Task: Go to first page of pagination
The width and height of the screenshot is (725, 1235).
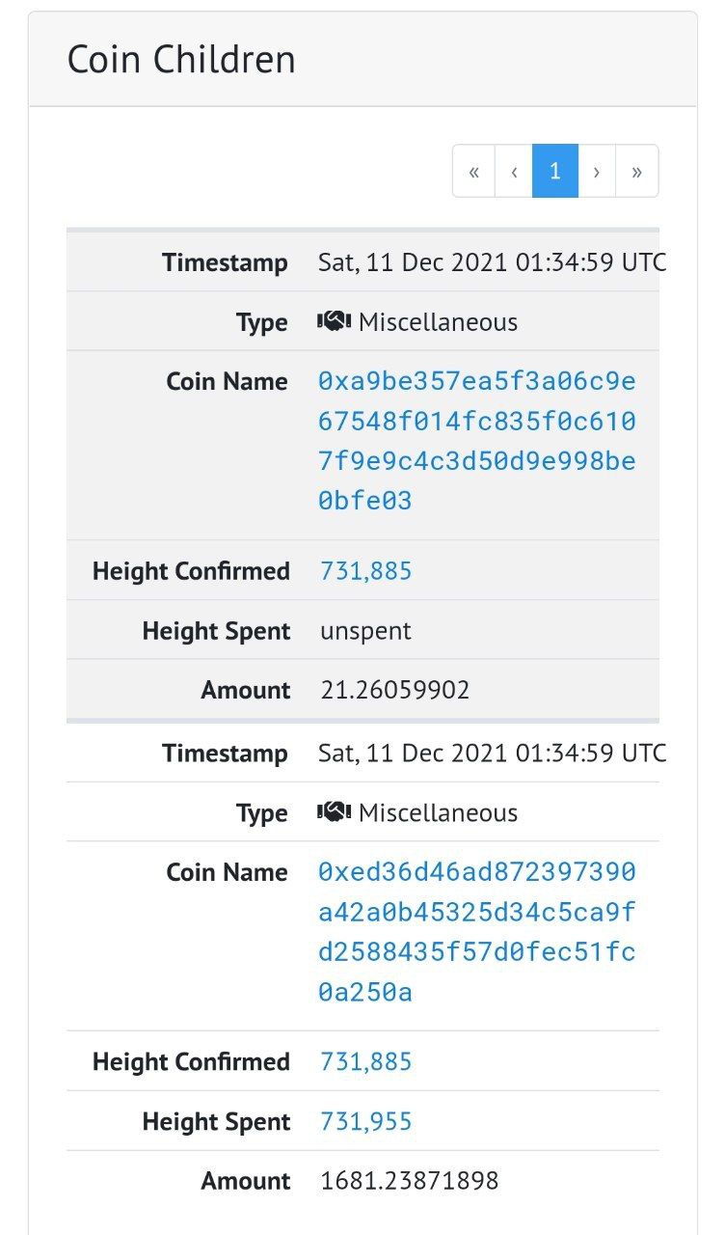Action: coord(473,171)
